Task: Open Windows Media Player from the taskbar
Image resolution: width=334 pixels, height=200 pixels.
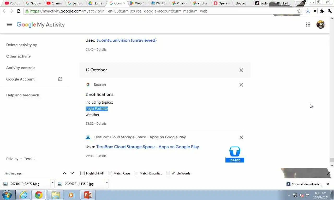Action: point(71,195)
